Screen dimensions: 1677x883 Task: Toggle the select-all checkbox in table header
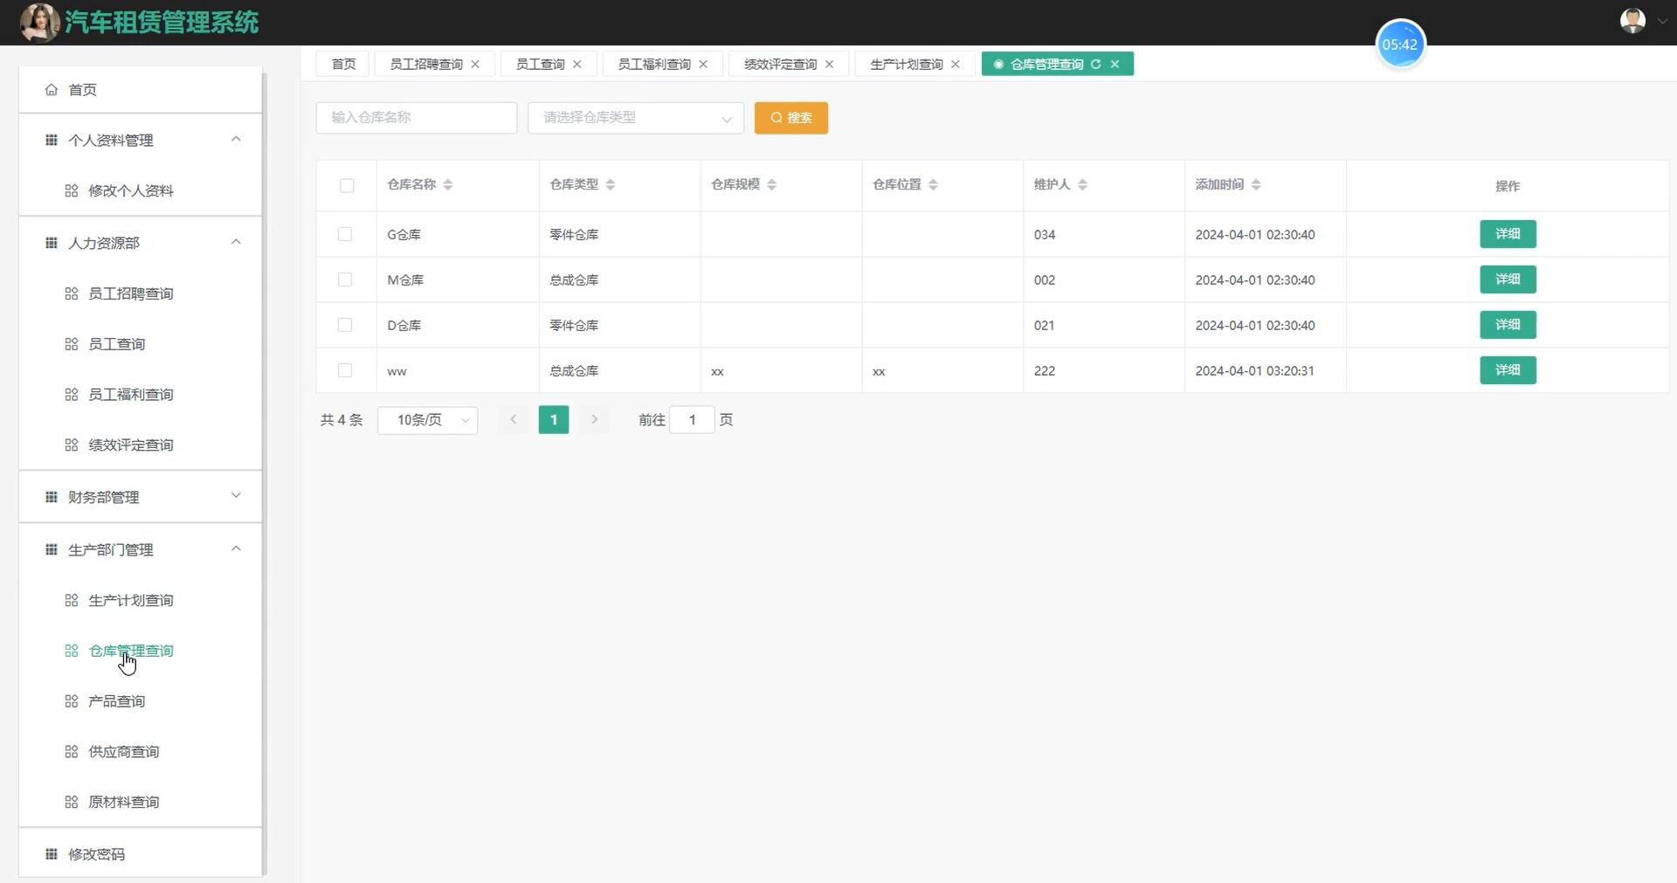[x=347, y=185]
